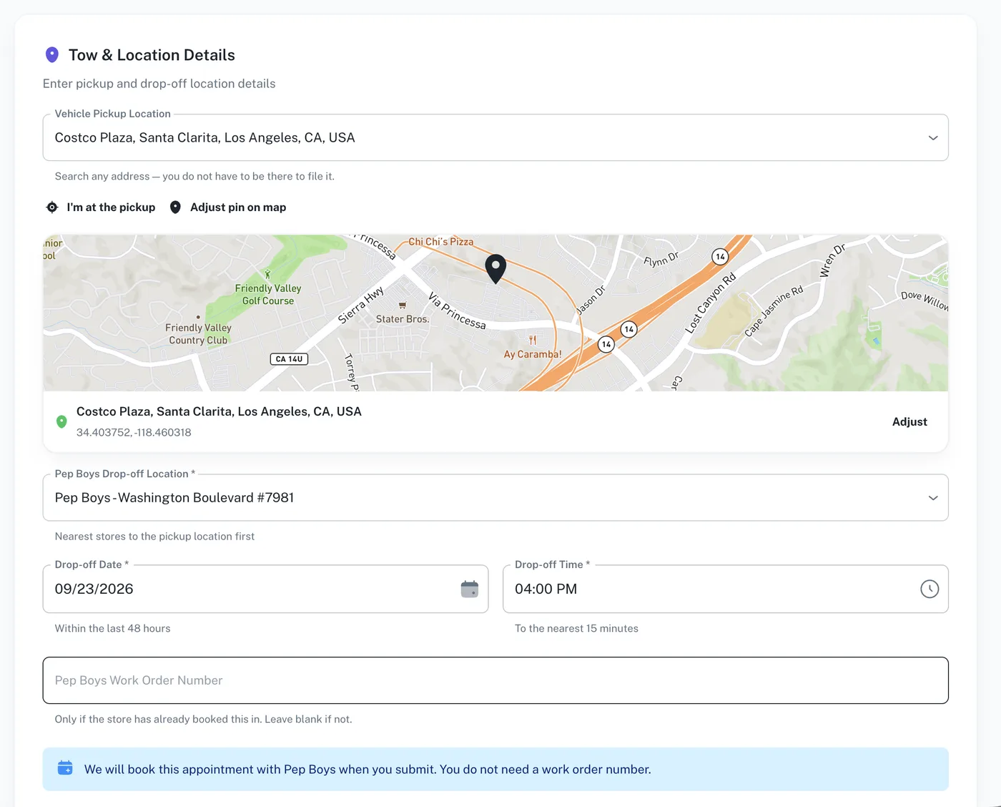The width and height of the screenshot is (1001, 807).
Task: Click the CA 14U highway shield on map
Action: point(289,359)
